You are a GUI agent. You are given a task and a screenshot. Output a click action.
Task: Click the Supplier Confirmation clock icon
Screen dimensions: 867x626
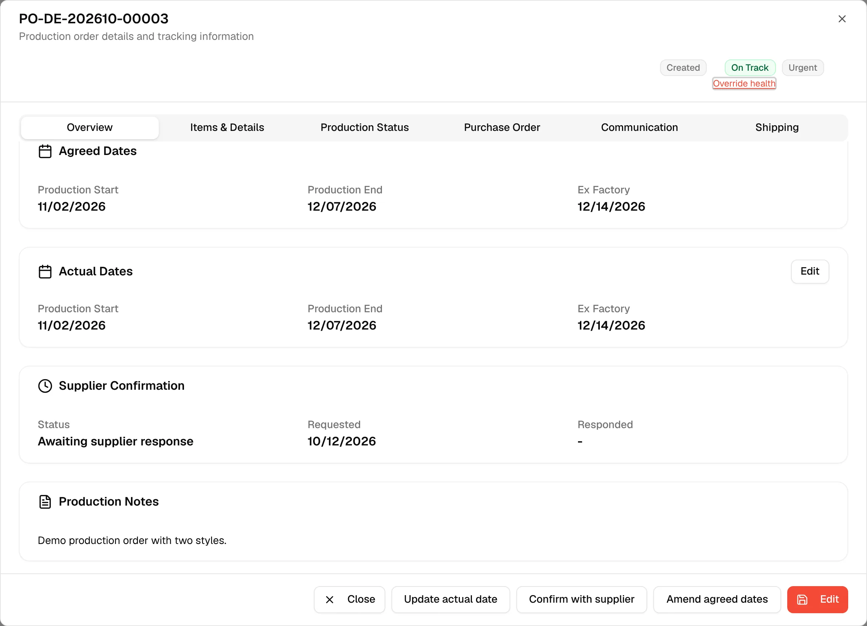pyautogui.click(x=45, y=386)
